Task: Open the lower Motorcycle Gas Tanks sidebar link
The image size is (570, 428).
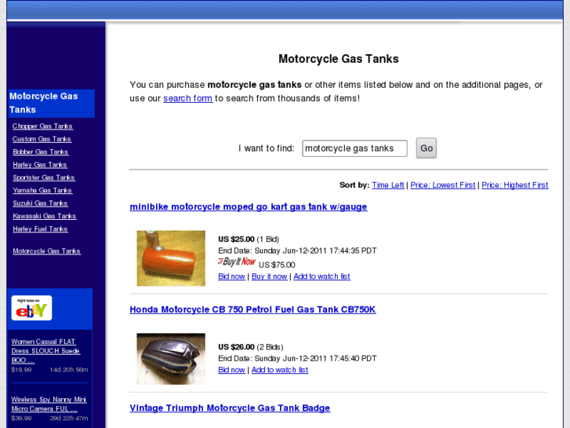Action: pos(46,251)
